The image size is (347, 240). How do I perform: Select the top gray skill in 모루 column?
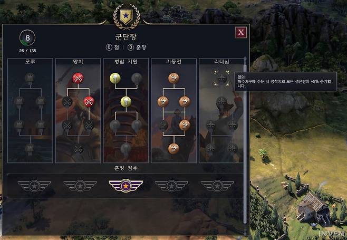(30, 78)
